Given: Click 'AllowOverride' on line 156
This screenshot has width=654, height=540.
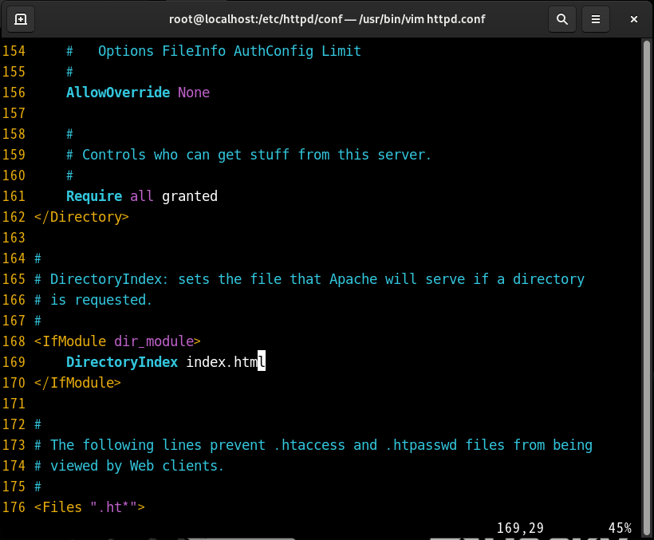Looking at the screenshot, I should click(x=118, y=93).
